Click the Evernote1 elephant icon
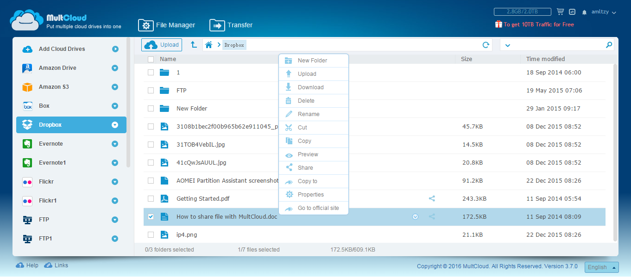The image size is (631, 277). [x=27, y=163]
